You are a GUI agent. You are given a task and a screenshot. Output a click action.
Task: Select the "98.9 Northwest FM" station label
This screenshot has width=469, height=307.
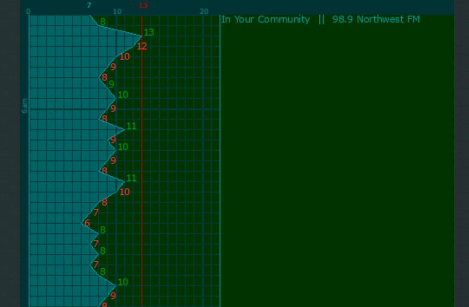click(376, 20)
